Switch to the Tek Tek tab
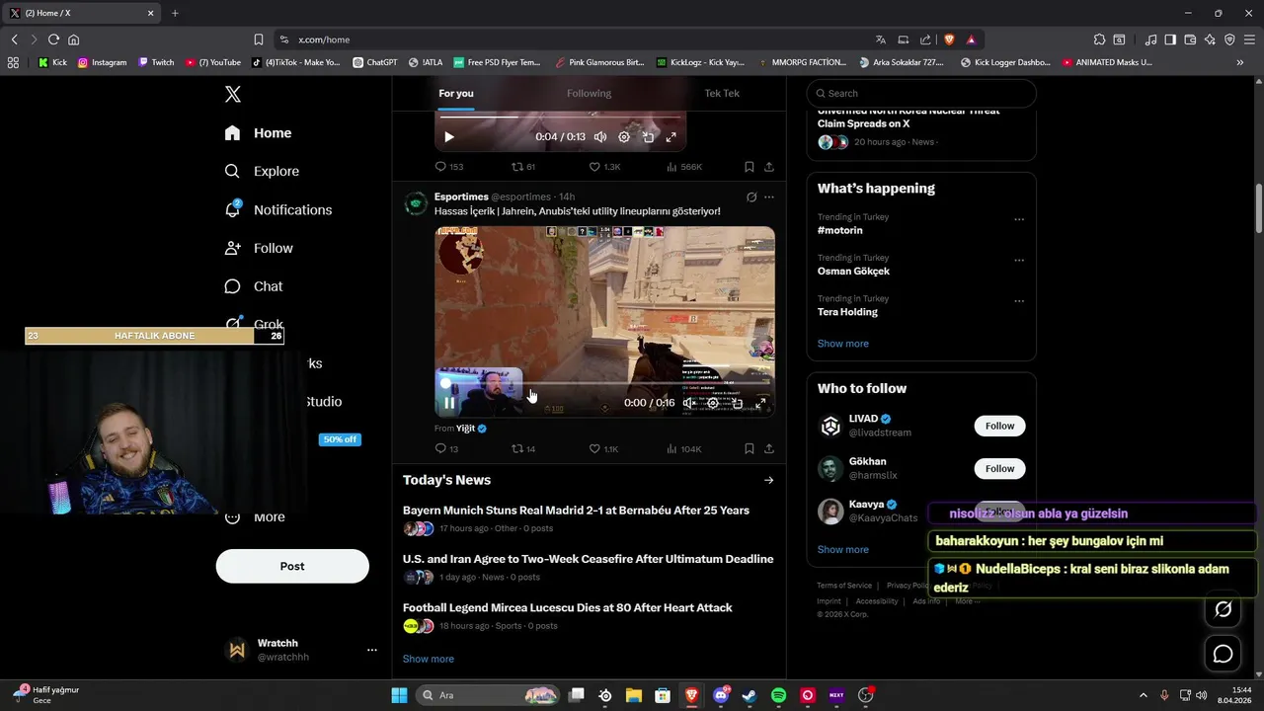This screenshot has width=1264, height=711. tap(722, 93)
